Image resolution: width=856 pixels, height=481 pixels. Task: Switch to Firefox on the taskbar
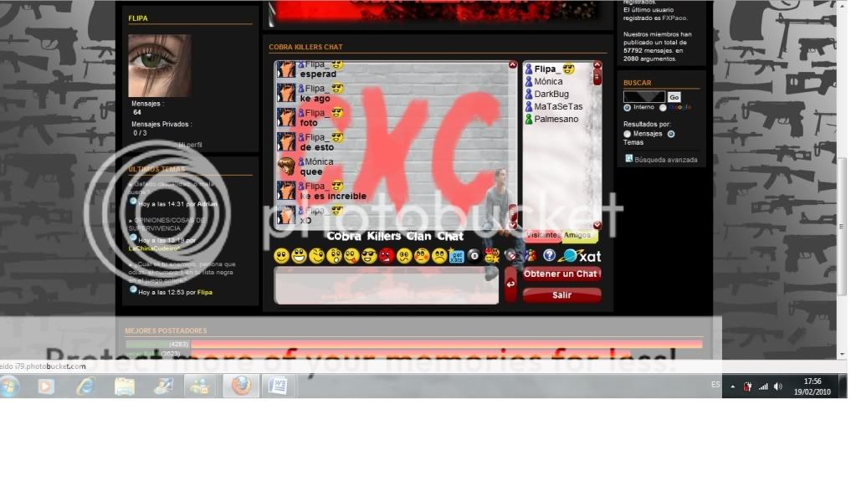241,386
